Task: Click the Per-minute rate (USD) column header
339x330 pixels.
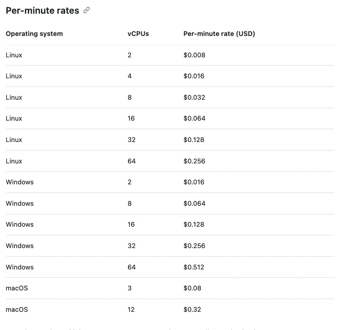Action: (219, 34)
